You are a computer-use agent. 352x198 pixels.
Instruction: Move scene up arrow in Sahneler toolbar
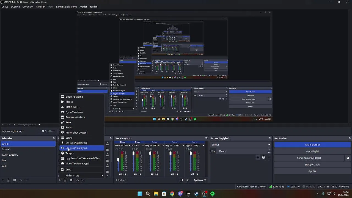pos(21,180)
